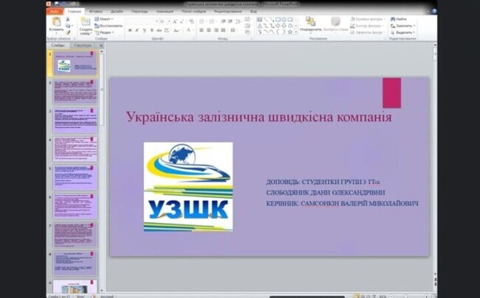Viewport: 480px width, 298px height.
Task: Open the Replace (Заменить) dropdown
Action: [403, 26]
